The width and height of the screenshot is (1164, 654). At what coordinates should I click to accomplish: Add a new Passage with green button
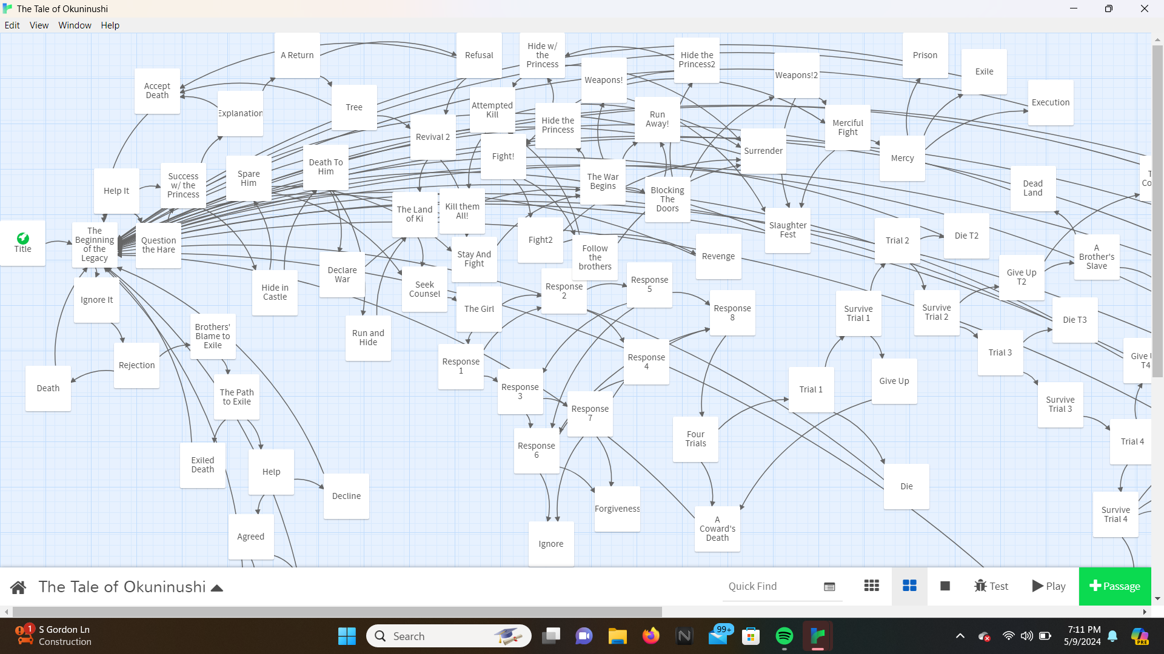1114,586
